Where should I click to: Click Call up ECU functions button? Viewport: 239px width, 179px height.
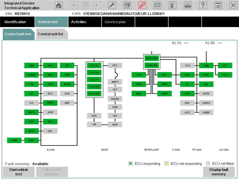(x=52, y=172)
